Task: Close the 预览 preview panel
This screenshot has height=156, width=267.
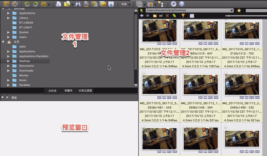Action: pyautogui.click(x=3, y=97)
